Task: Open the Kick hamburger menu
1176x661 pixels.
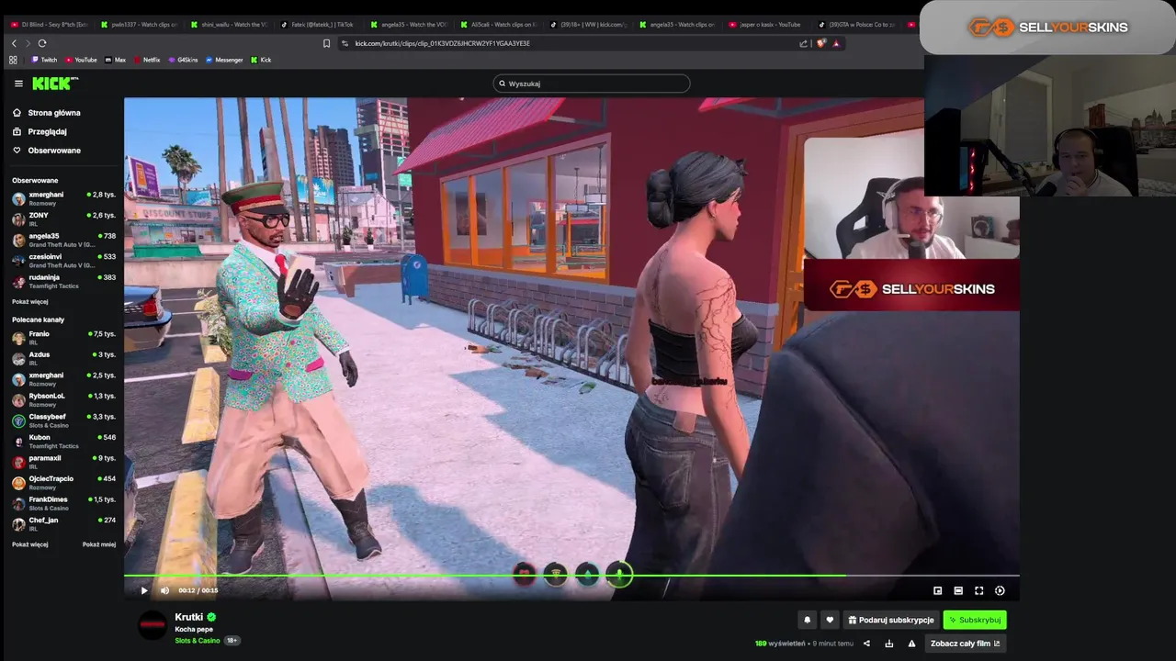Action: (18, 84)
